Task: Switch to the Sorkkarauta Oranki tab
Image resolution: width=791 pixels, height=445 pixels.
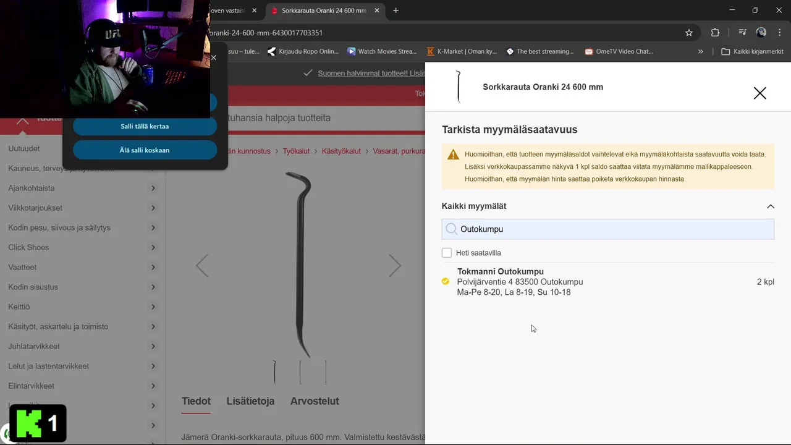Action: click(326, 11)
